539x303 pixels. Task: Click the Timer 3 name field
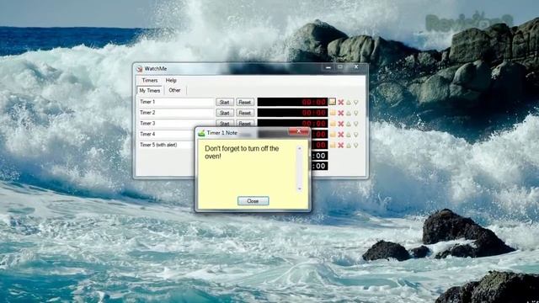[176, 123]
